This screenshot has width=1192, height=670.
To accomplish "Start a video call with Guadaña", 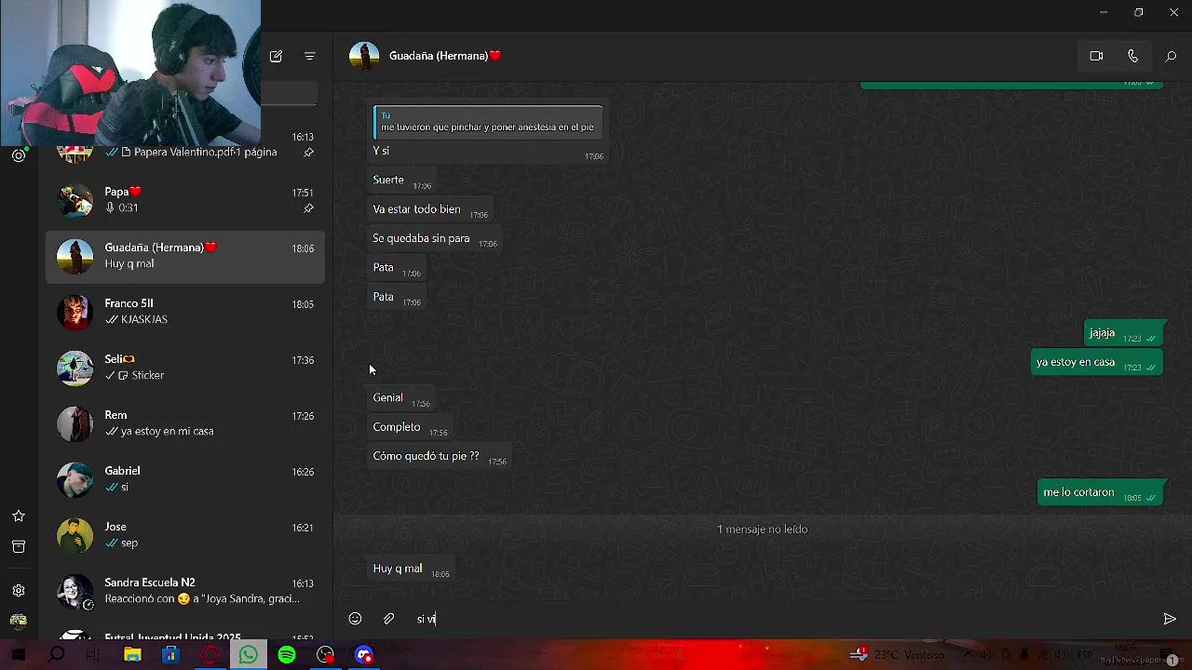I will 1096,56.
